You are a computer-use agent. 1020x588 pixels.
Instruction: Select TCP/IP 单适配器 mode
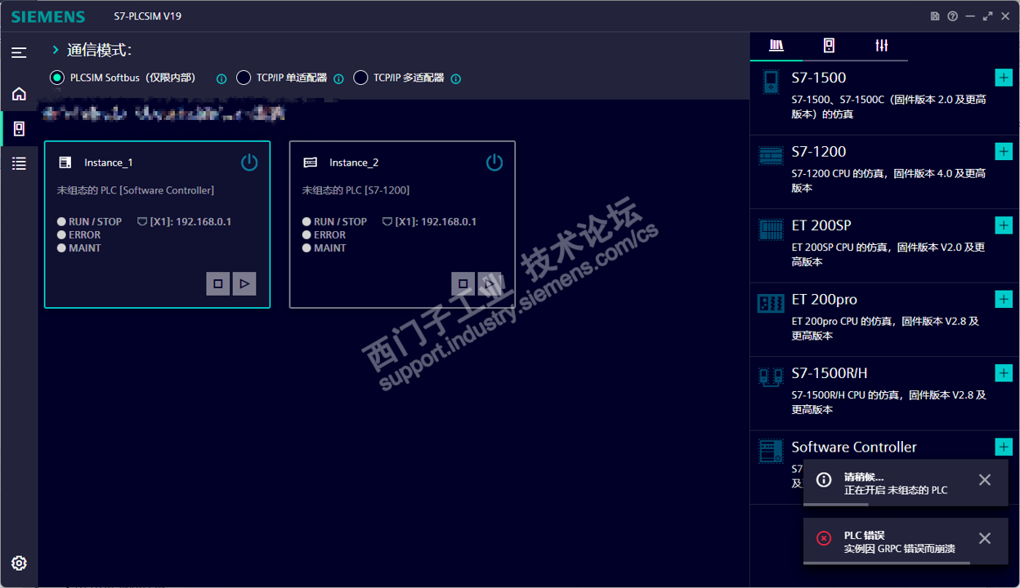243,78
